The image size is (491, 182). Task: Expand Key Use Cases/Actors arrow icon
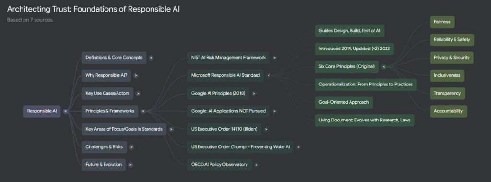click(138, 94)
